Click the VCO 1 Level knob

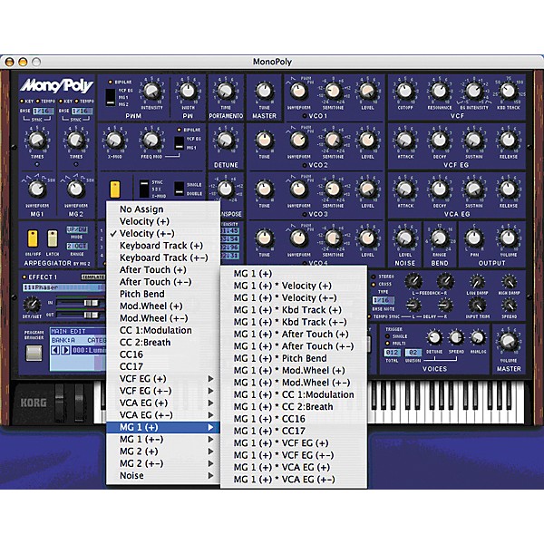367,92
